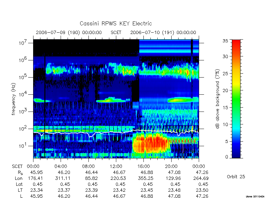This screenshot has height=198, width=265.
Task: Click the 16:00 SCET time tick label
Action: click(143, 167)
